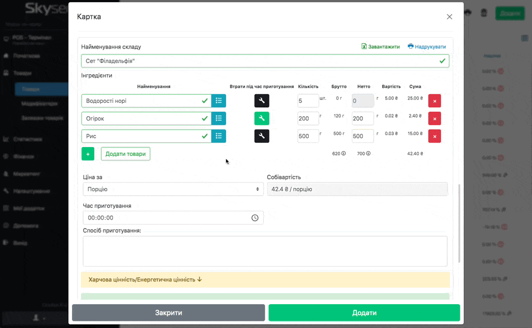Click wrench icon for Водорості норі row
Image resolution: width=532 pixels, height=328 pixels.
point(262,101)
